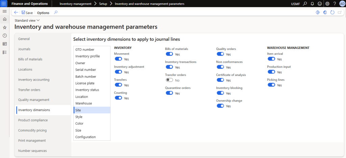Viewport: 346px width, 158px height.
Task: Disable the Picking lines toggle
Action: pos(271,85)
